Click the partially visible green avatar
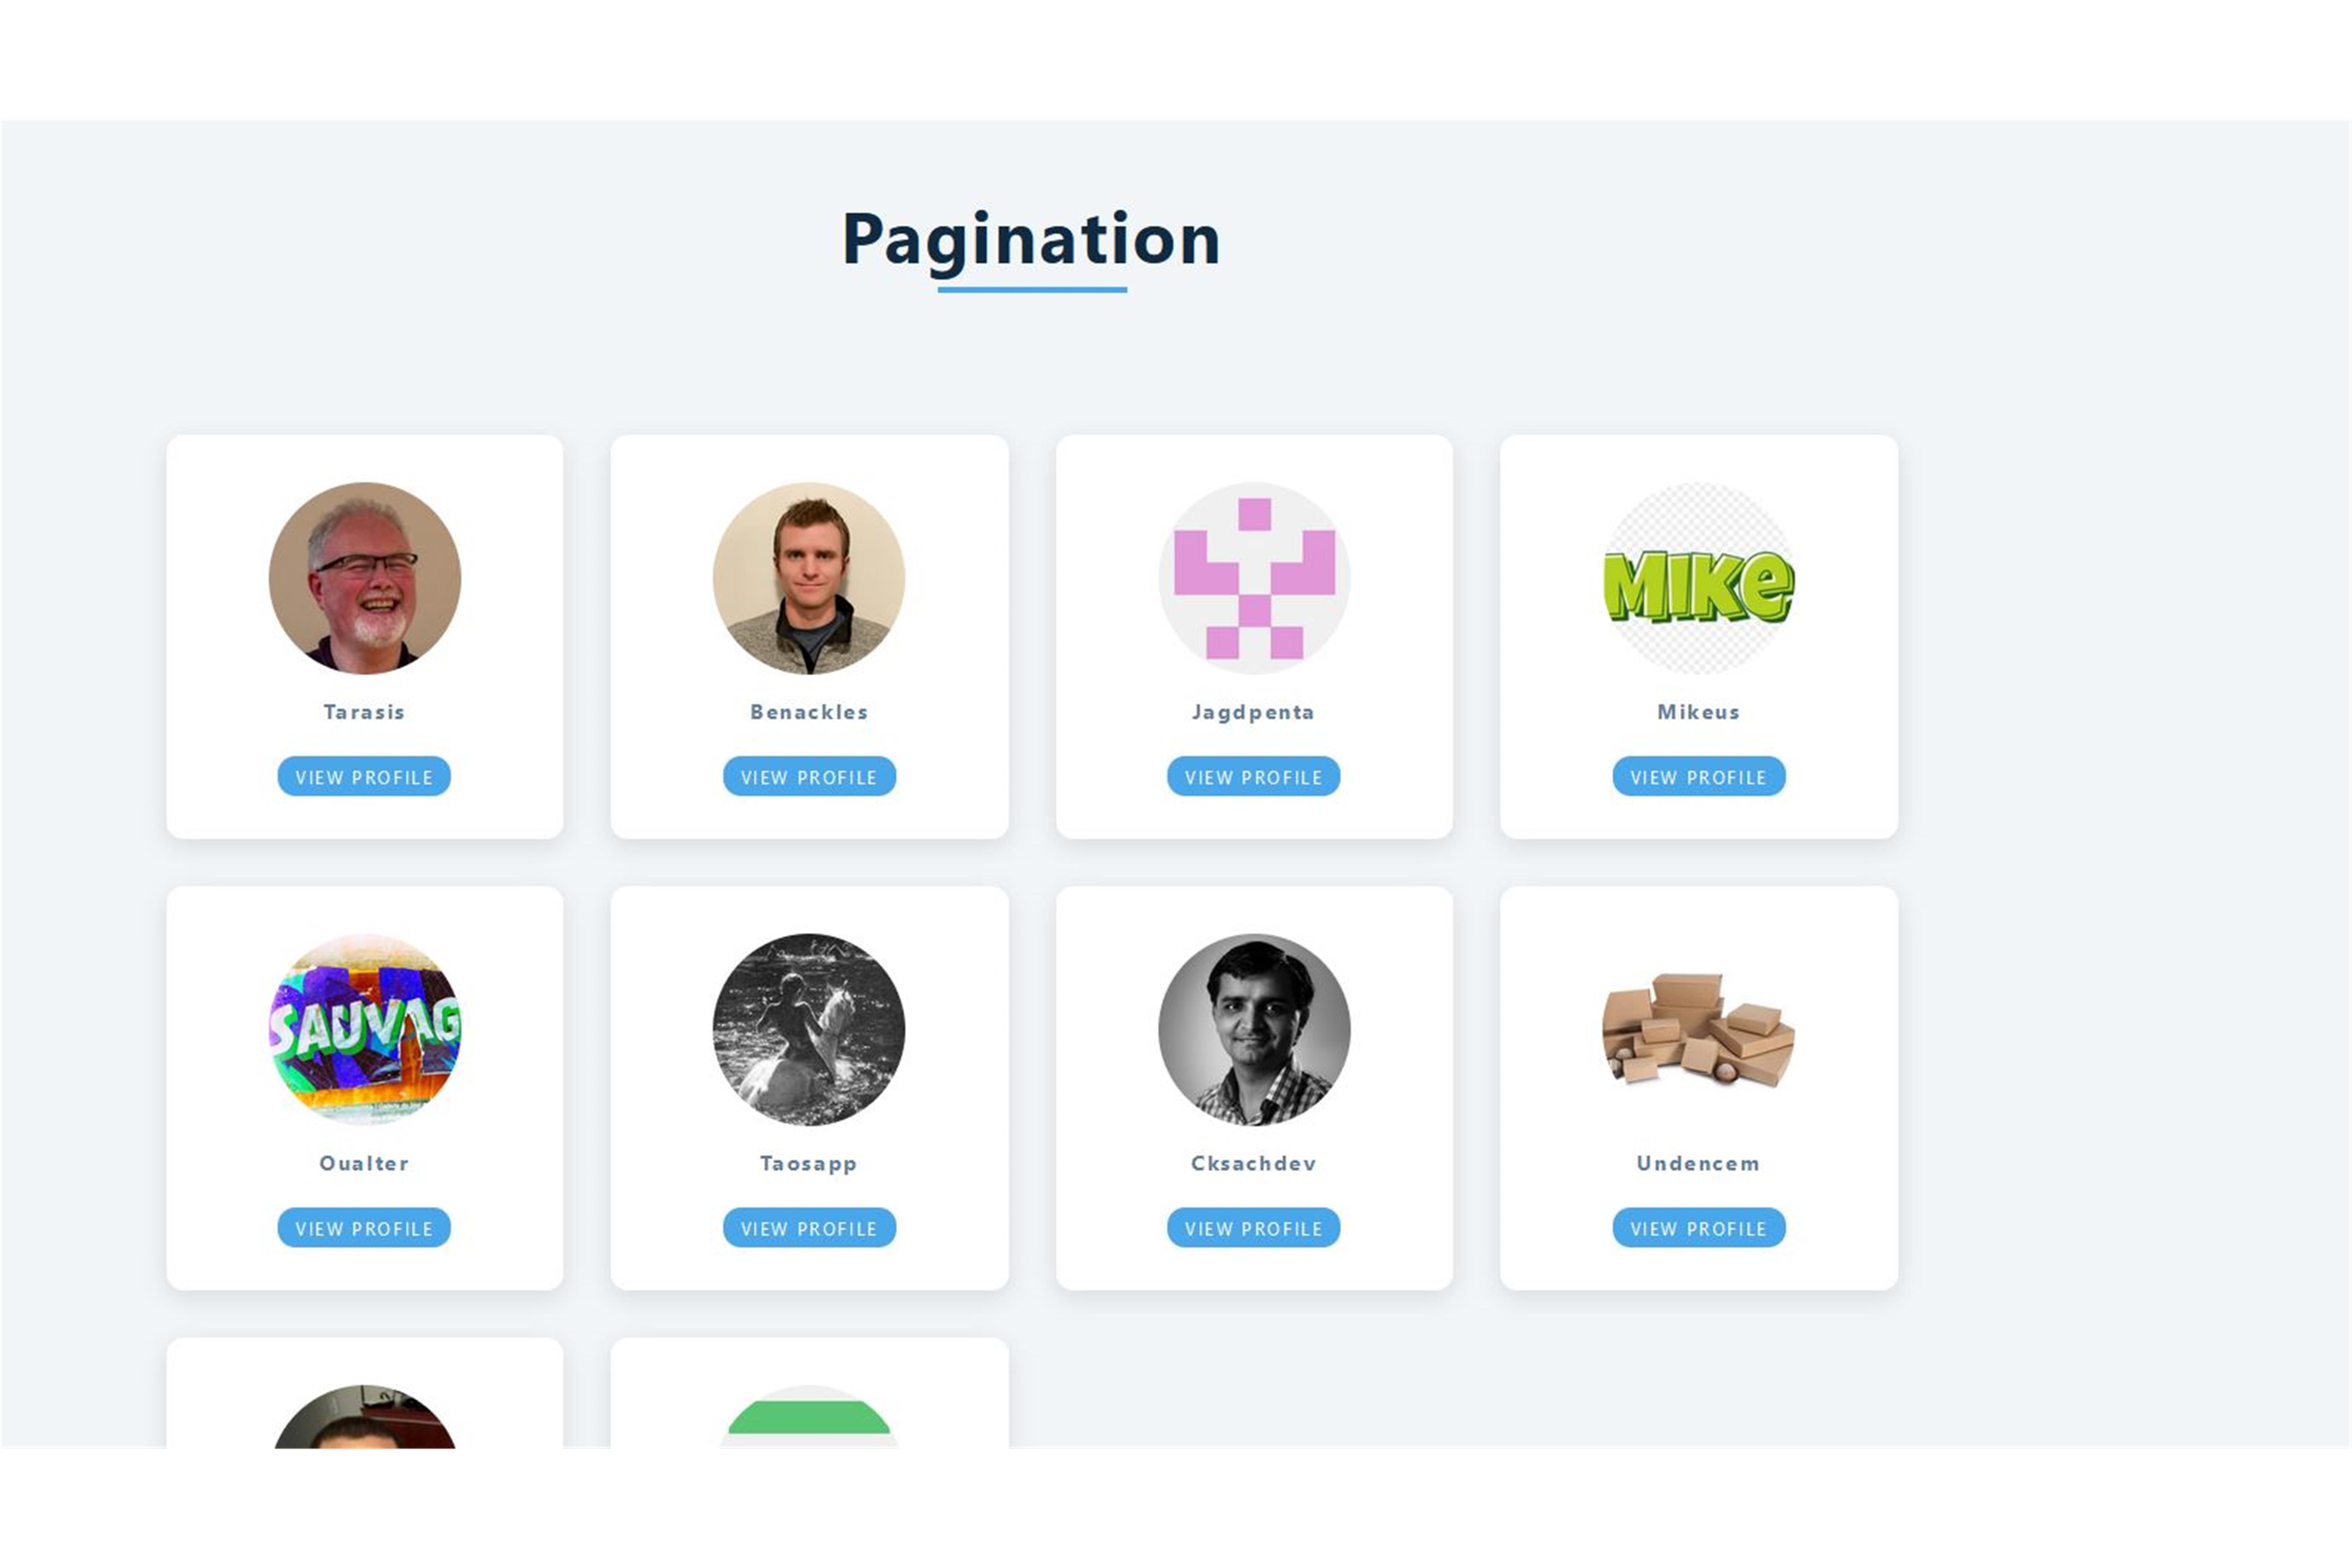Screen dimensions: 2352x1568 pos(809,1418)
